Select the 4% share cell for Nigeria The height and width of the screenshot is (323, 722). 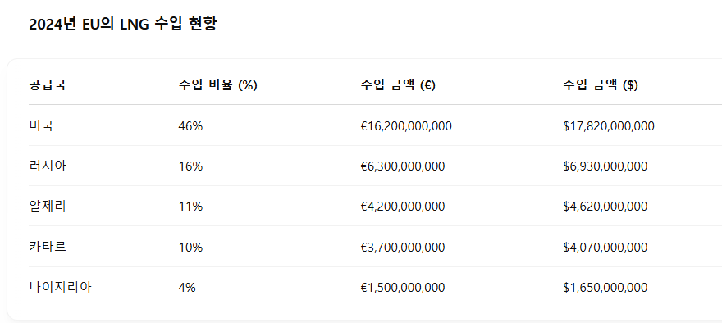click(187, 288)
